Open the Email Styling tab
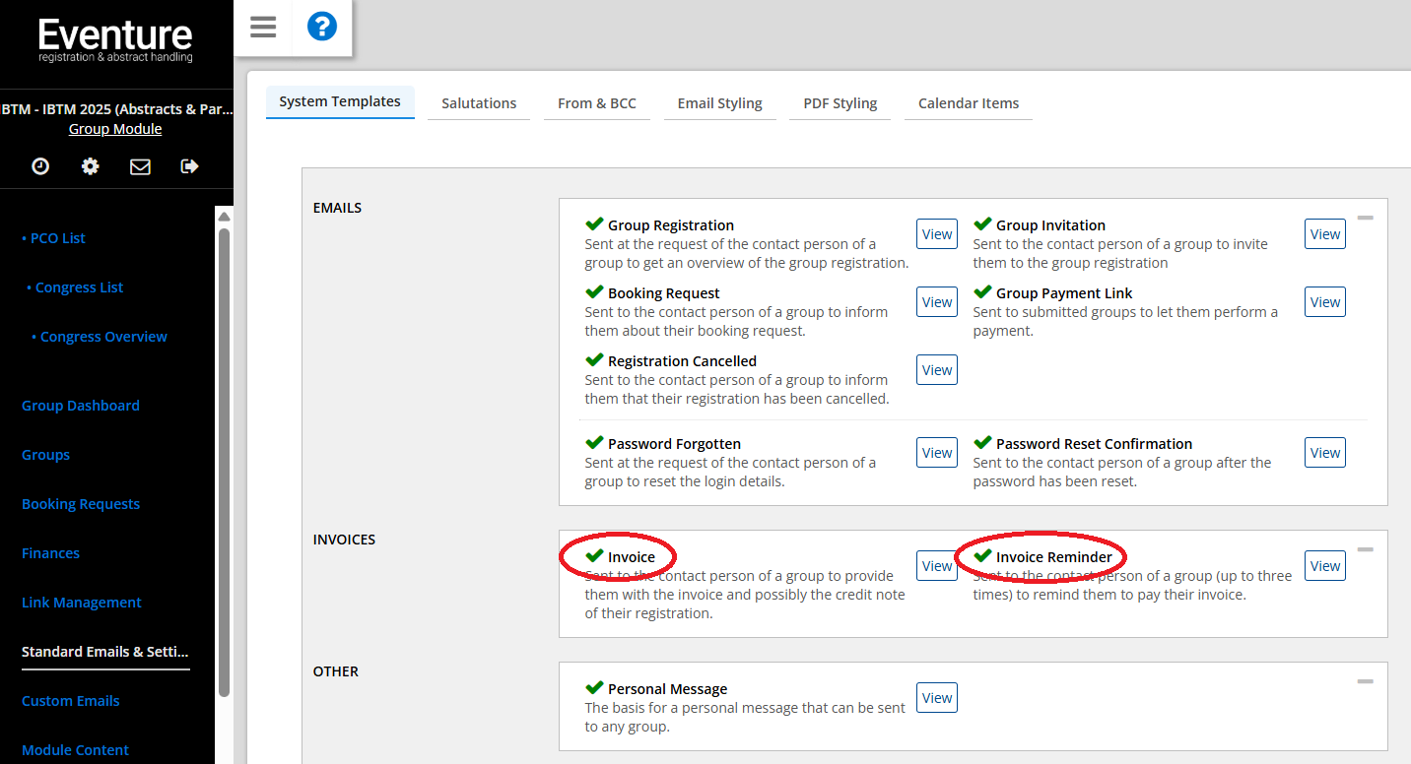This screenshot has width=1411, height=764. [x=719, y=103]
